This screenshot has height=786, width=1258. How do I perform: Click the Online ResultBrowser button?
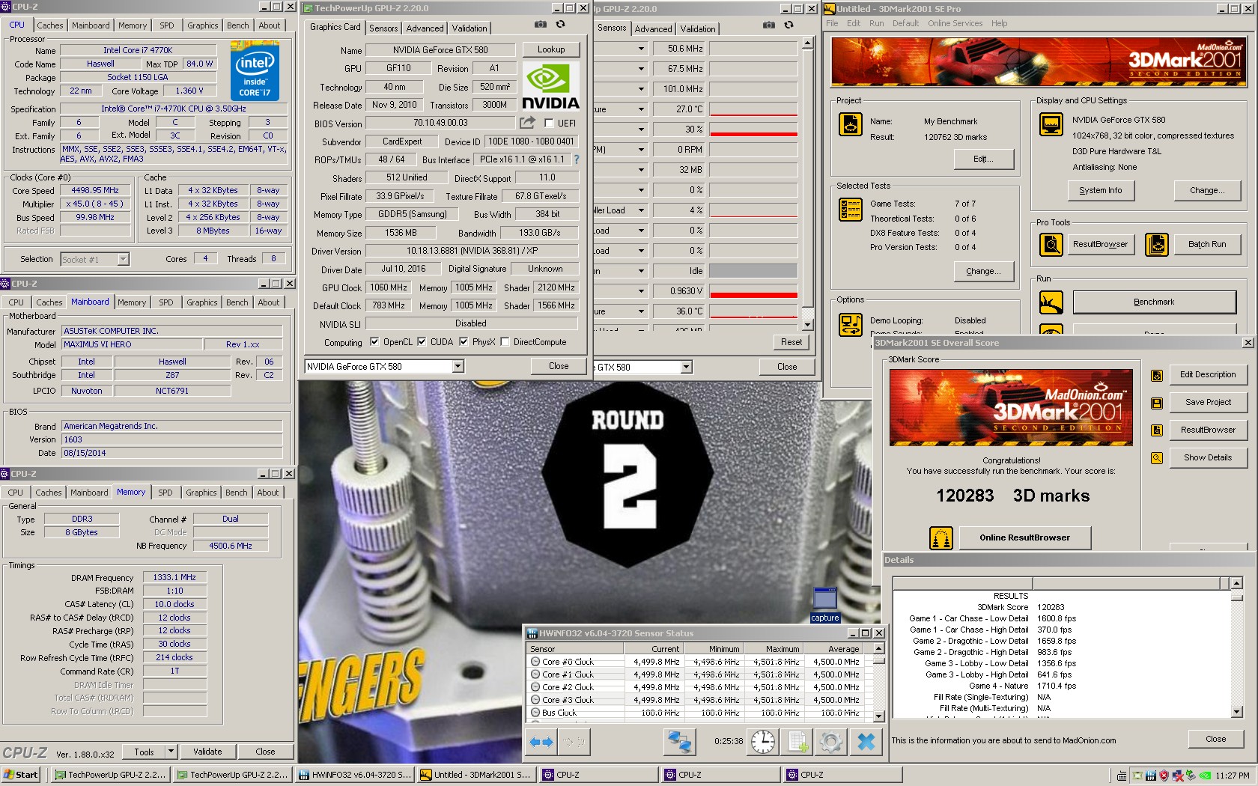(x=1024, y=537)
